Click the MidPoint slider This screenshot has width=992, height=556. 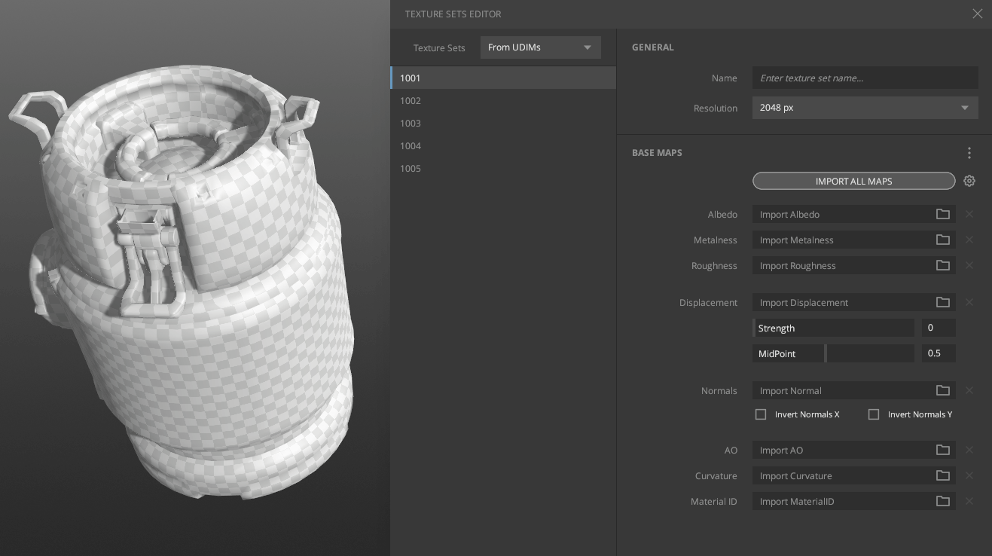tap(833, 353)
